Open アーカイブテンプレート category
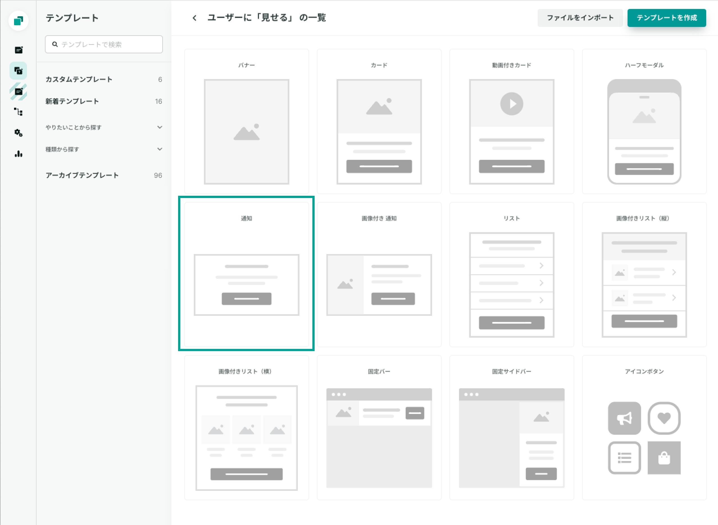This screenshot has width=718, height=525. pyautogui.click(x=104, y=176)
